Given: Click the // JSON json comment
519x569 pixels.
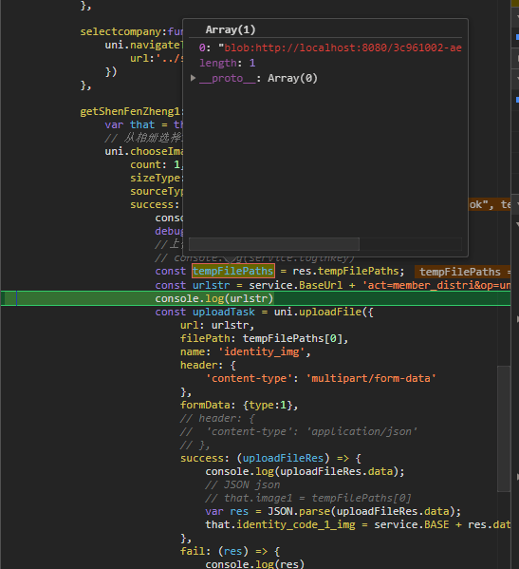Looking at the screenshot, I should click(x=243, y=484).
